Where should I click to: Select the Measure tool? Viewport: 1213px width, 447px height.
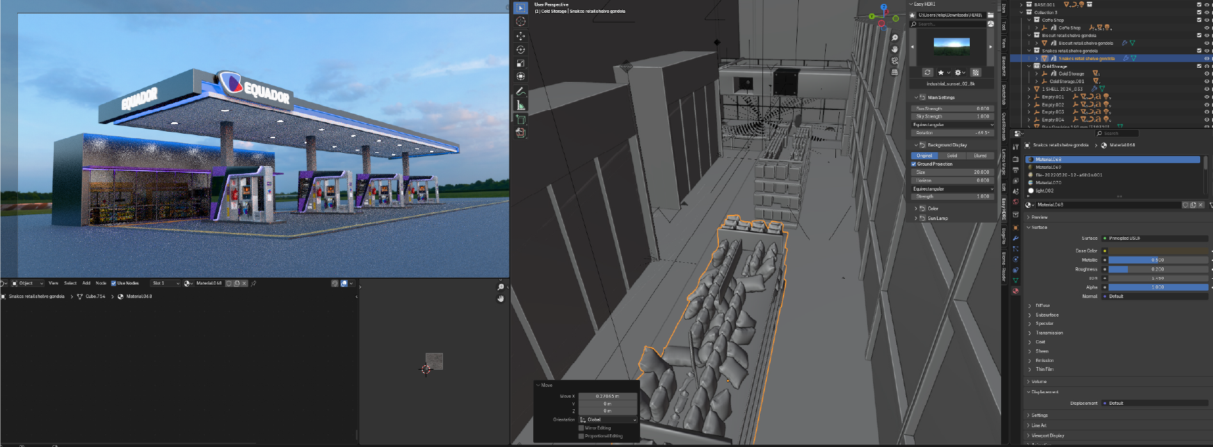(520, 105)
